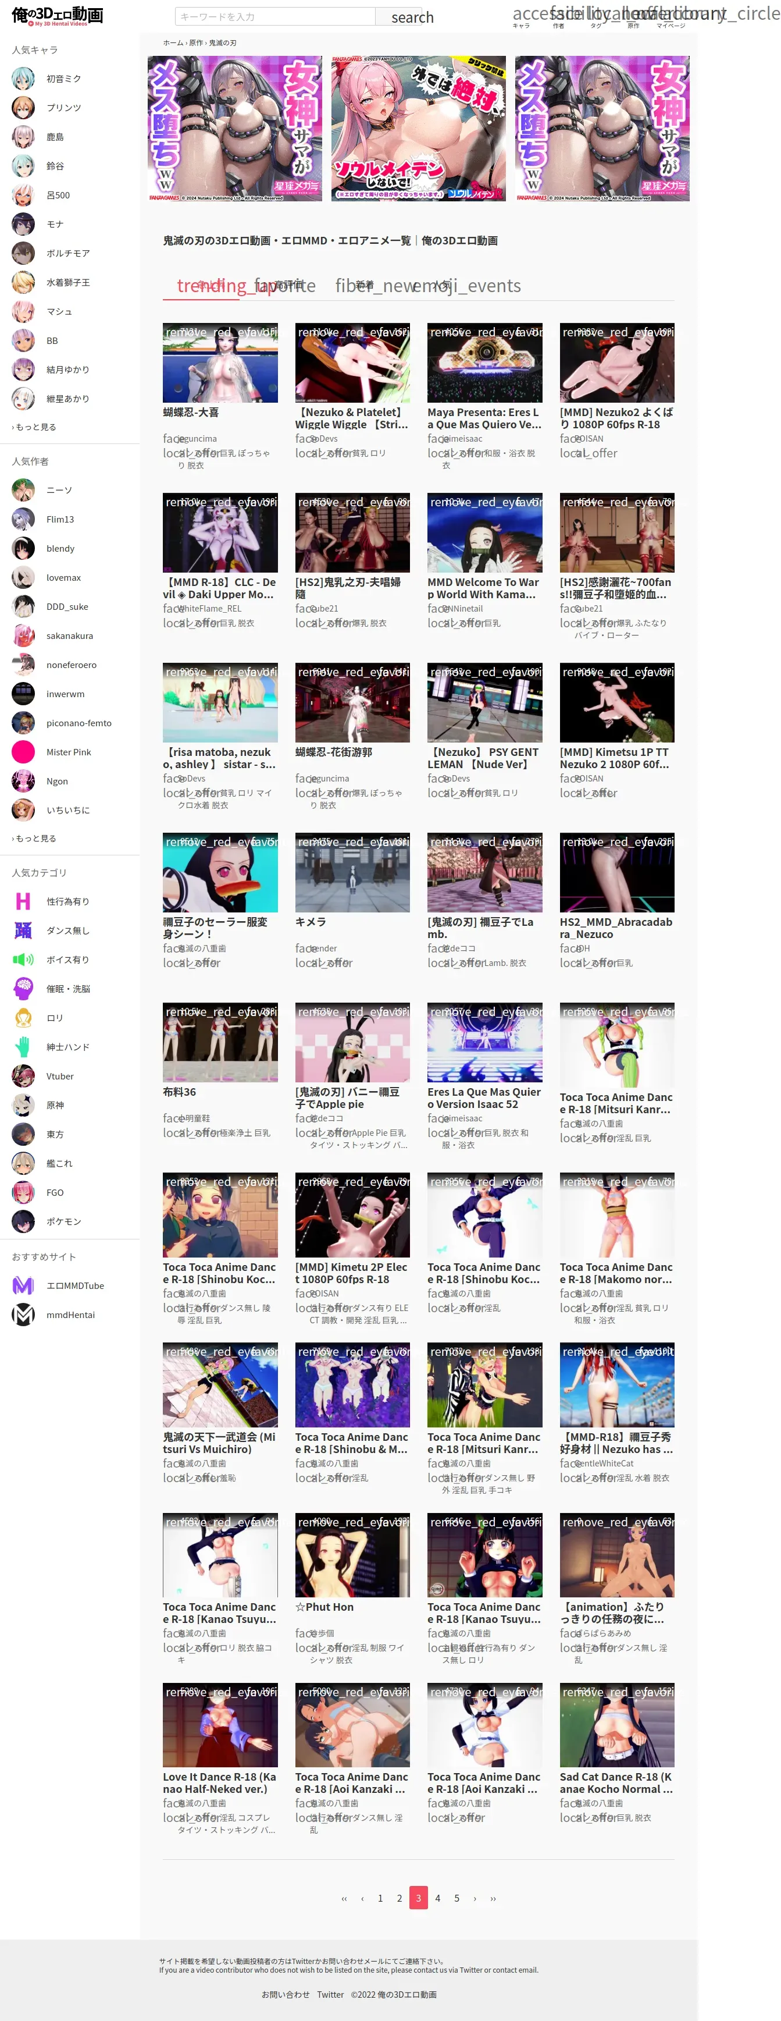Image resolution: width=781 pixels, height=2021 pixels.
Task: Click the 原作 breadcrumb link
Action: [x=196, y=43]
